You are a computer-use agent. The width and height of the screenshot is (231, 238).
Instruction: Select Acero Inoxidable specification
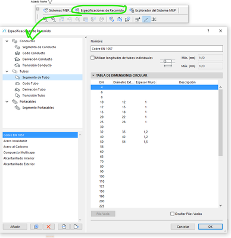pyautogui.click(x=15, y=141)
